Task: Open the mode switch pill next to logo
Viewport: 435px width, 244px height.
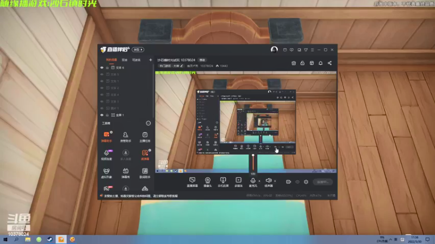Action: [138, 49]
